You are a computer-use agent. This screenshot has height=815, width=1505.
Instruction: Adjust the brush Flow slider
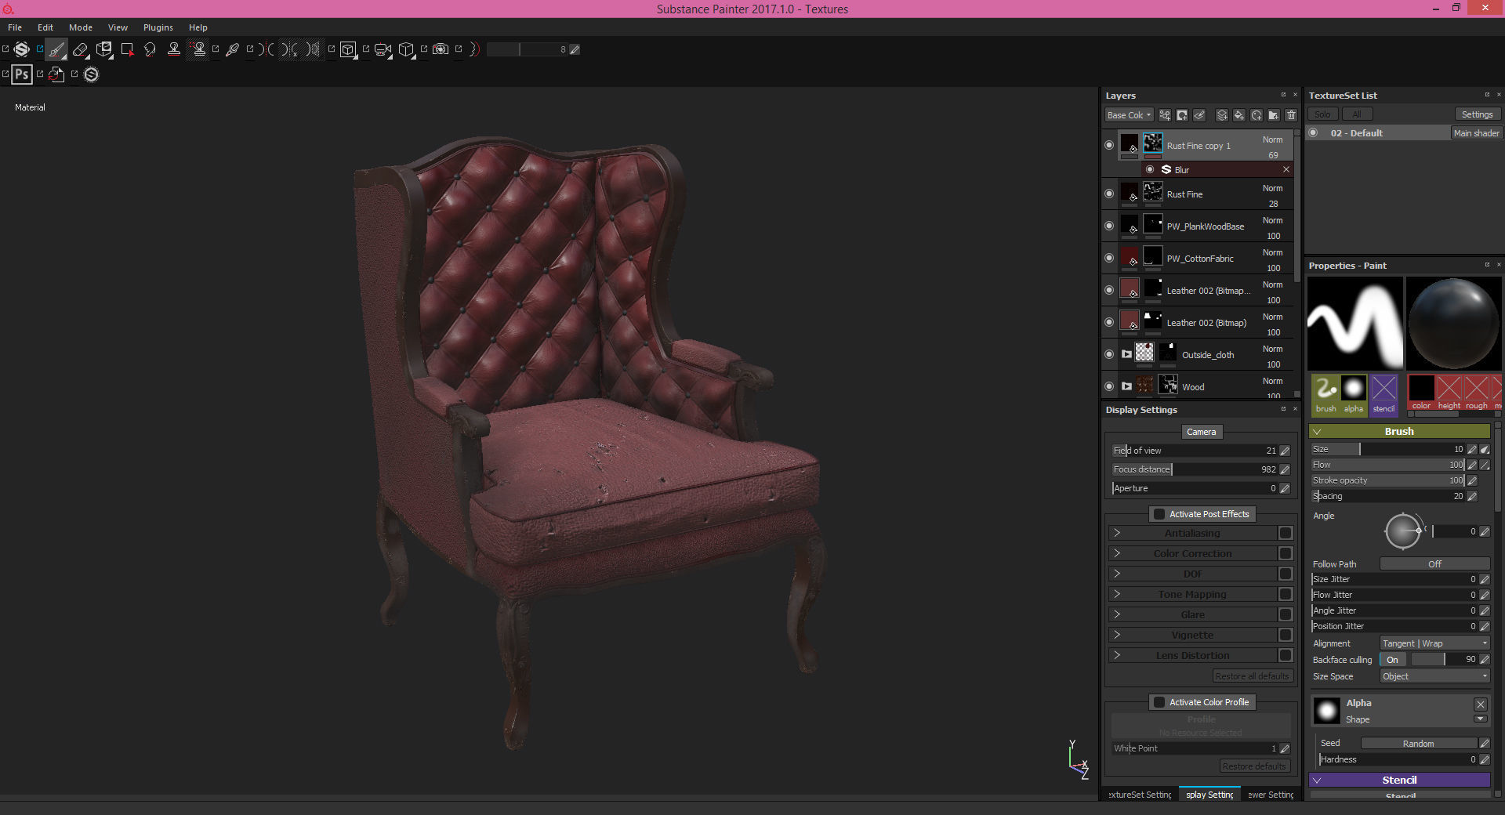(x=1388, y=465)
